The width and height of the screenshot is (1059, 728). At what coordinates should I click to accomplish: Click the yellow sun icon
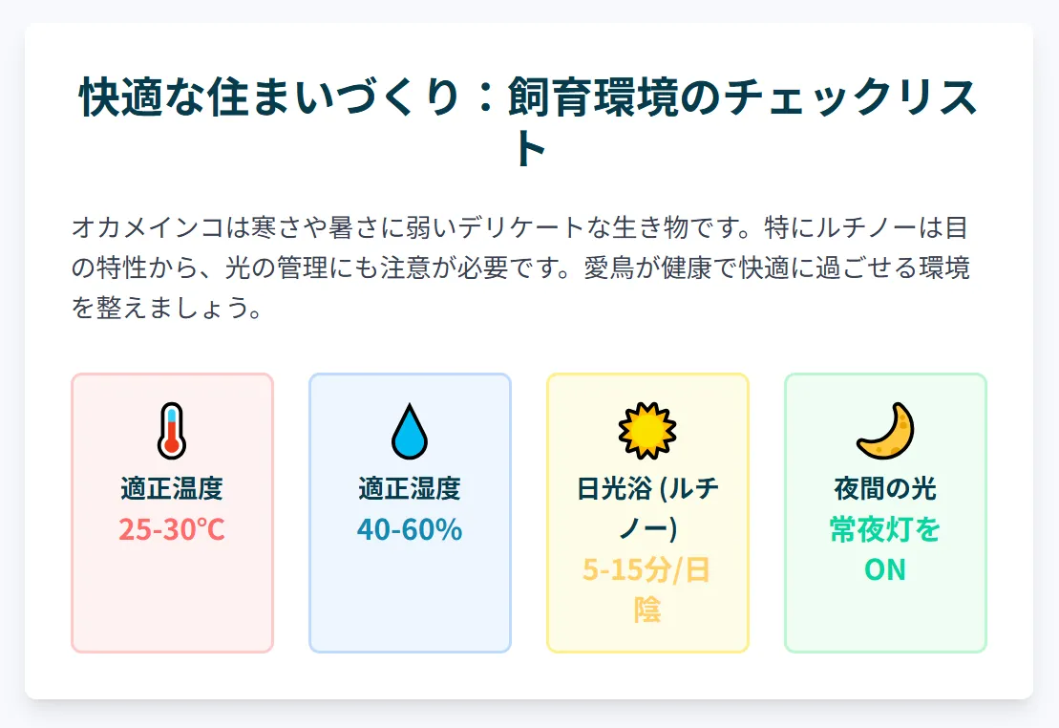click(x=647, y=431)
